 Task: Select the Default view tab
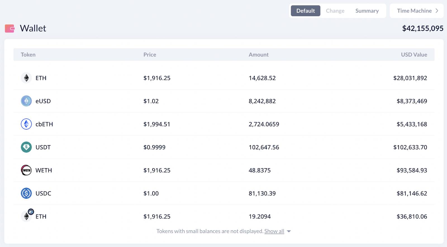point(305,11)
